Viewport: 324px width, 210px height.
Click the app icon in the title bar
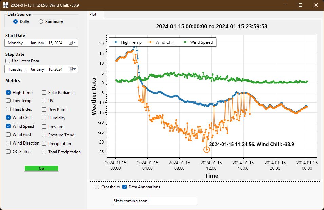pyautogui.click(x=5, y=5)
